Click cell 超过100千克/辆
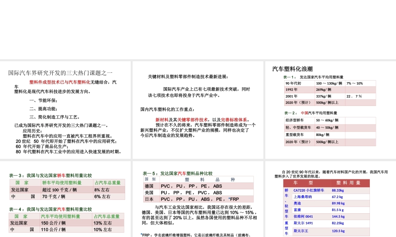Image resolution: width=396 pixels, height=237 pixels. [x=67, y=190]
